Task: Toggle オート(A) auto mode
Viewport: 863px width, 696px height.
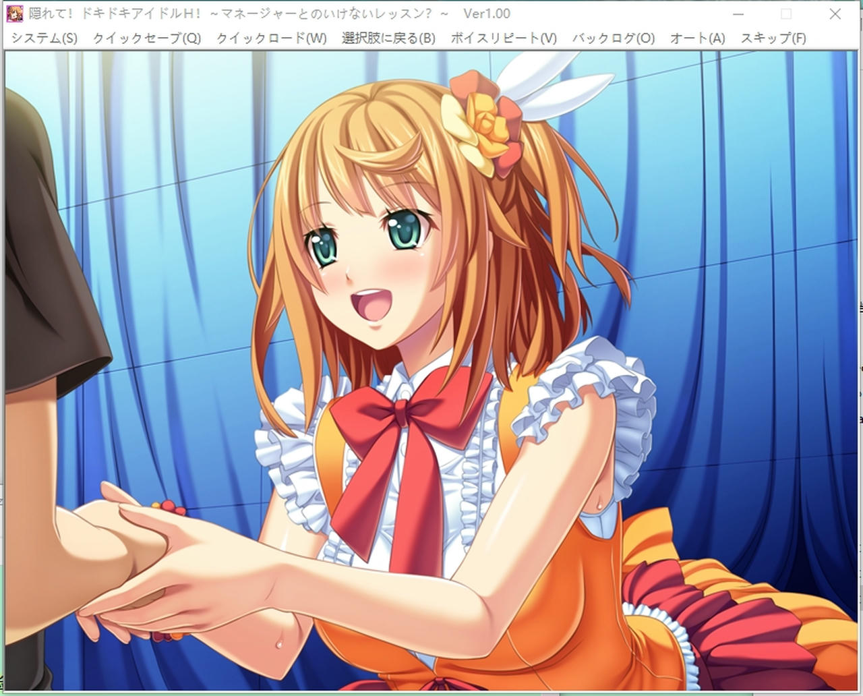Action: pyautogui.click(x=697, y=38)
